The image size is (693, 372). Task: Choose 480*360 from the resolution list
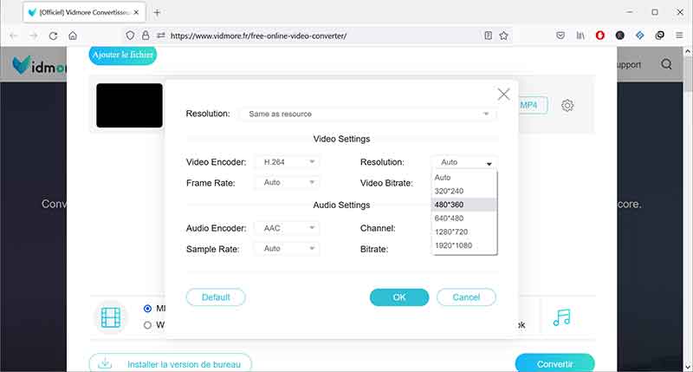coord(463,205)
